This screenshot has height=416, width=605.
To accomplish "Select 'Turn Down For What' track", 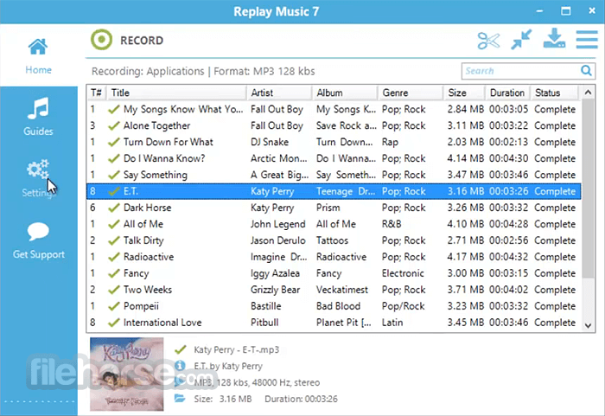I will coord(334,142).
